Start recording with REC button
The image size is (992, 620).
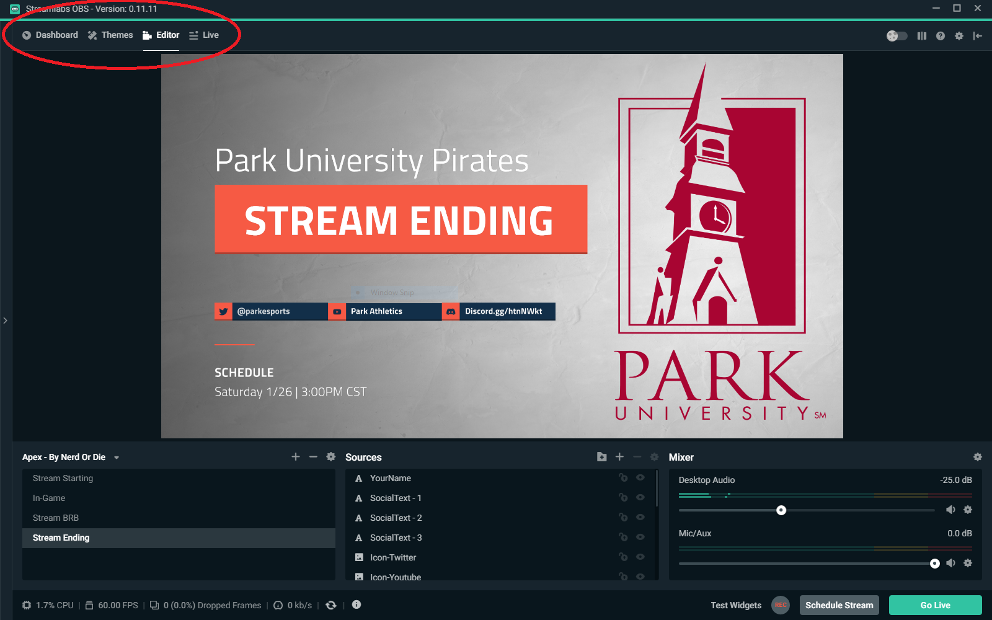(781, 605)
